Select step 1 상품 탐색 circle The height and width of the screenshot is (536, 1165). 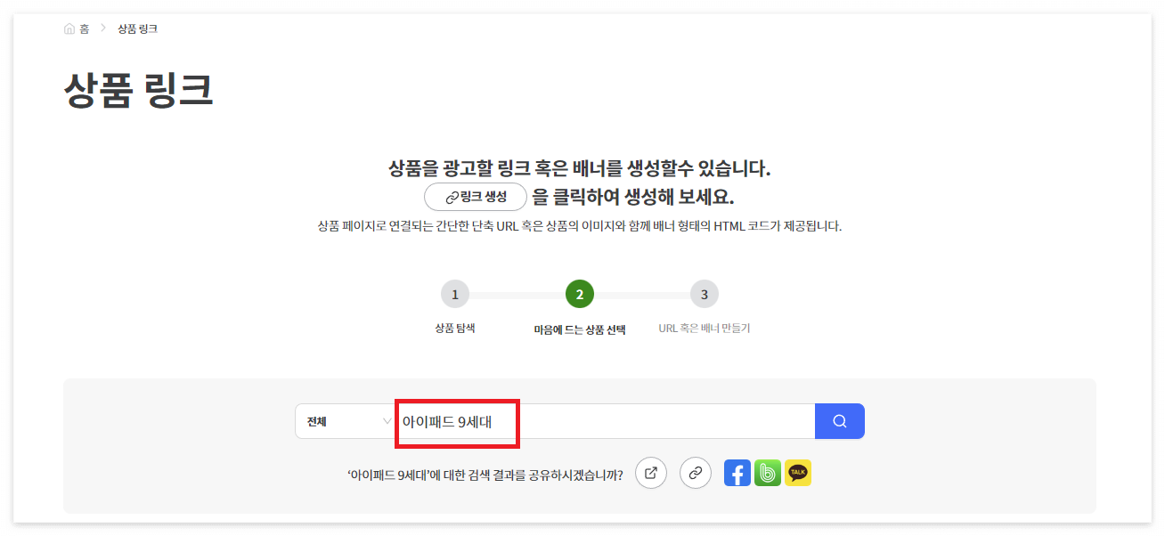(455, 294)
